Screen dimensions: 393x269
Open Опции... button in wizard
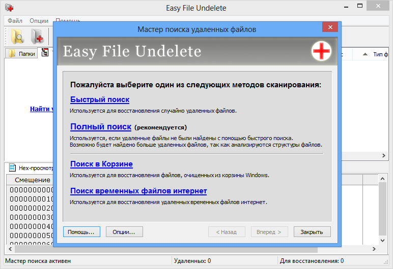(x=124, y=232)
